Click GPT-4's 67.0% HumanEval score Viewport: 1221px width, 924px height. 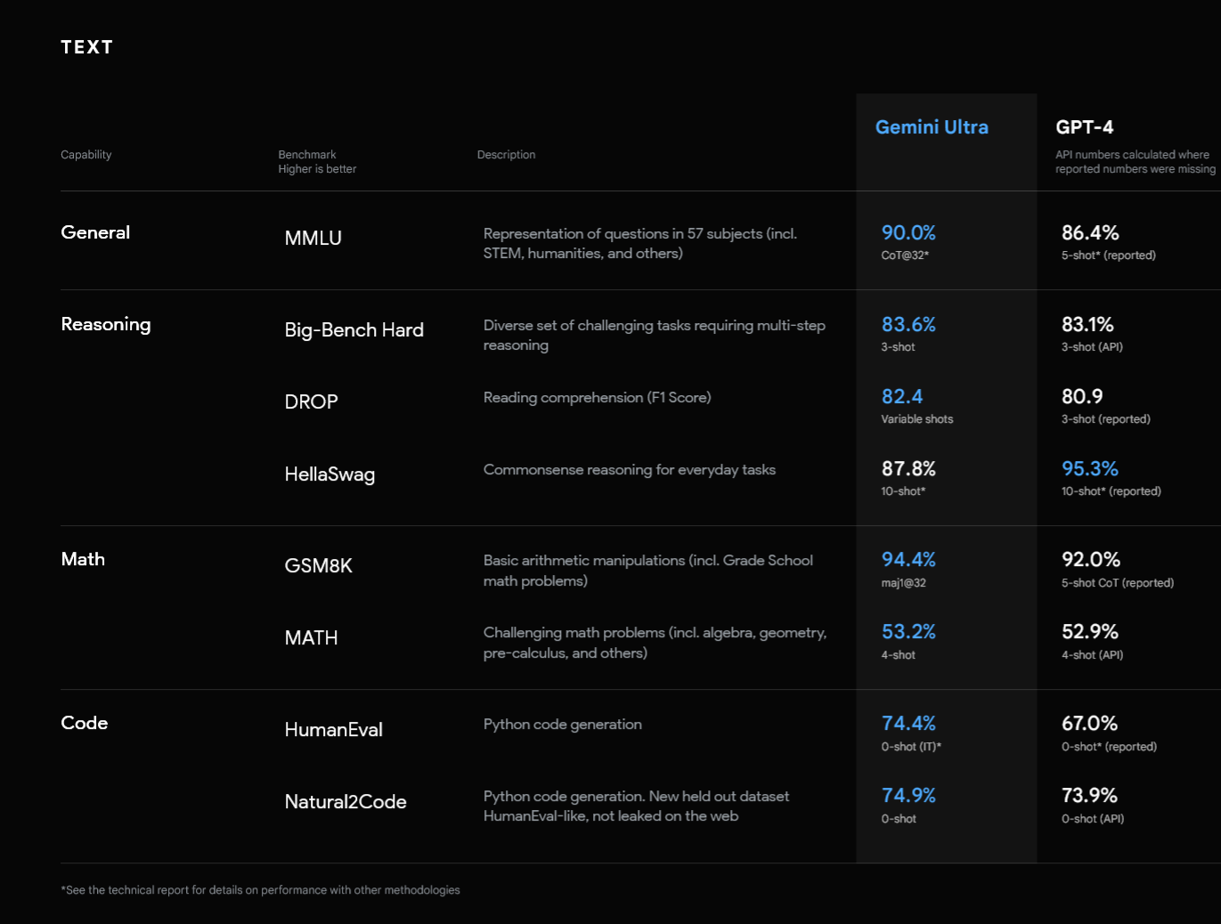1089,723
